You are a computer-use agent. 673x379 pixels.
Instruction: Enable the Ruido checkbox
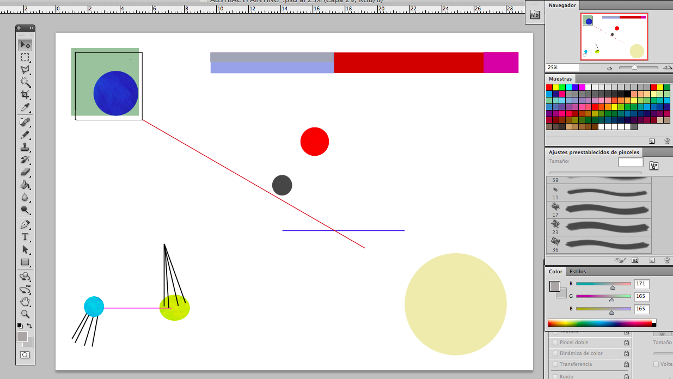(555, 376)
